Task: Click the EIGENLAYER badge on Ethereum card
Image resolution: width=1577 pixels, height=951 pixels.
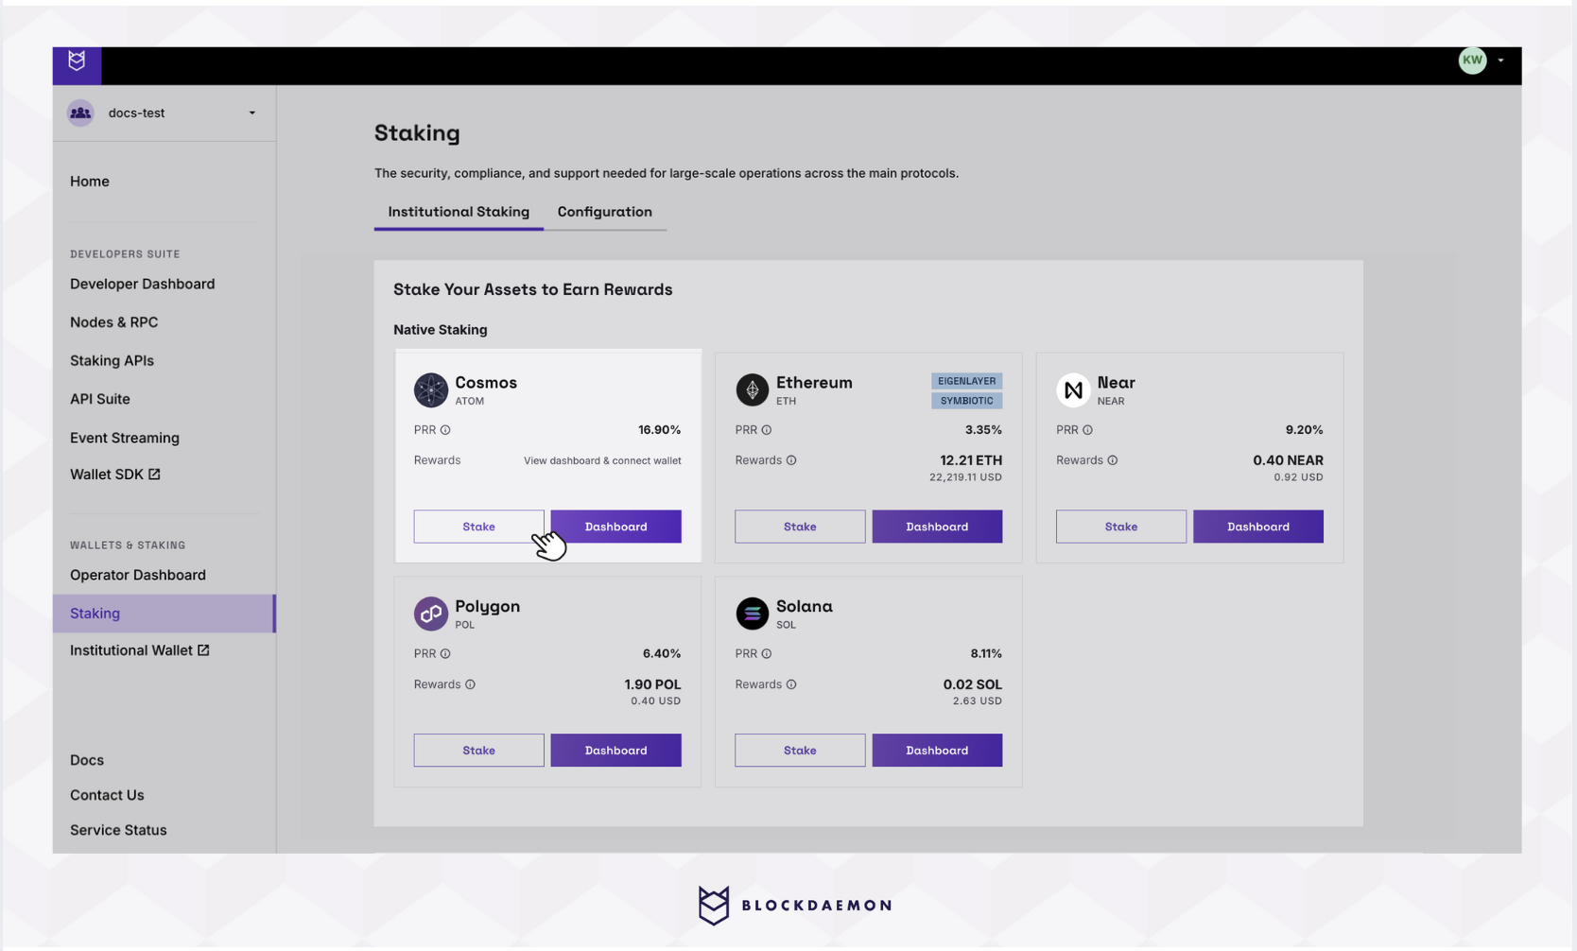Action: (x=966, y=381)
